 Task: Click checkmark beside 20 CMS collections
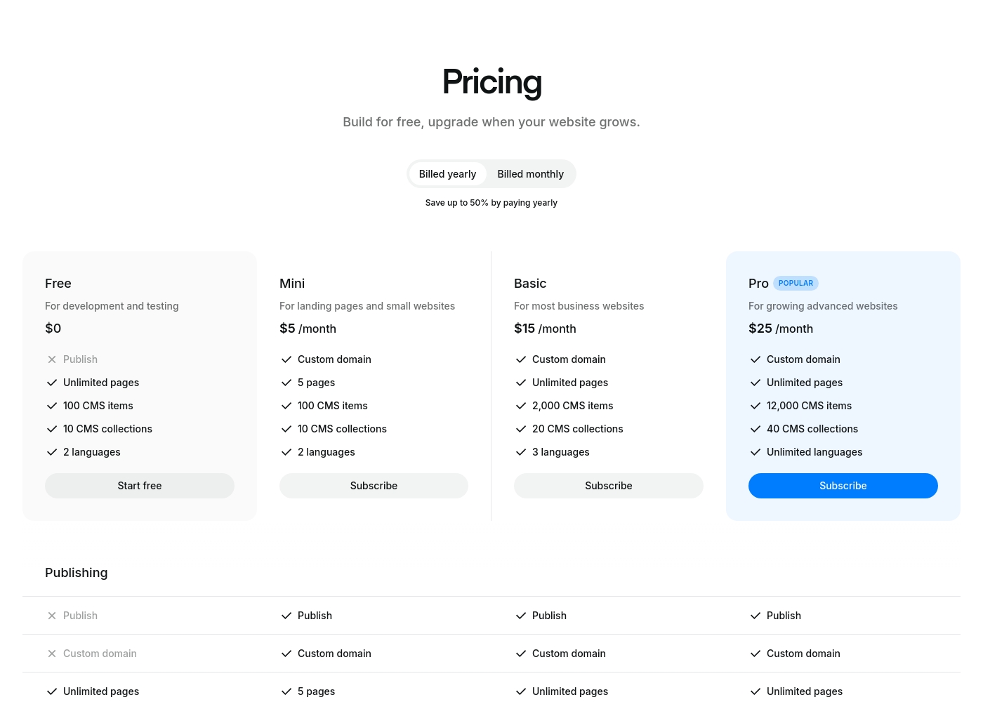(521, 429)
